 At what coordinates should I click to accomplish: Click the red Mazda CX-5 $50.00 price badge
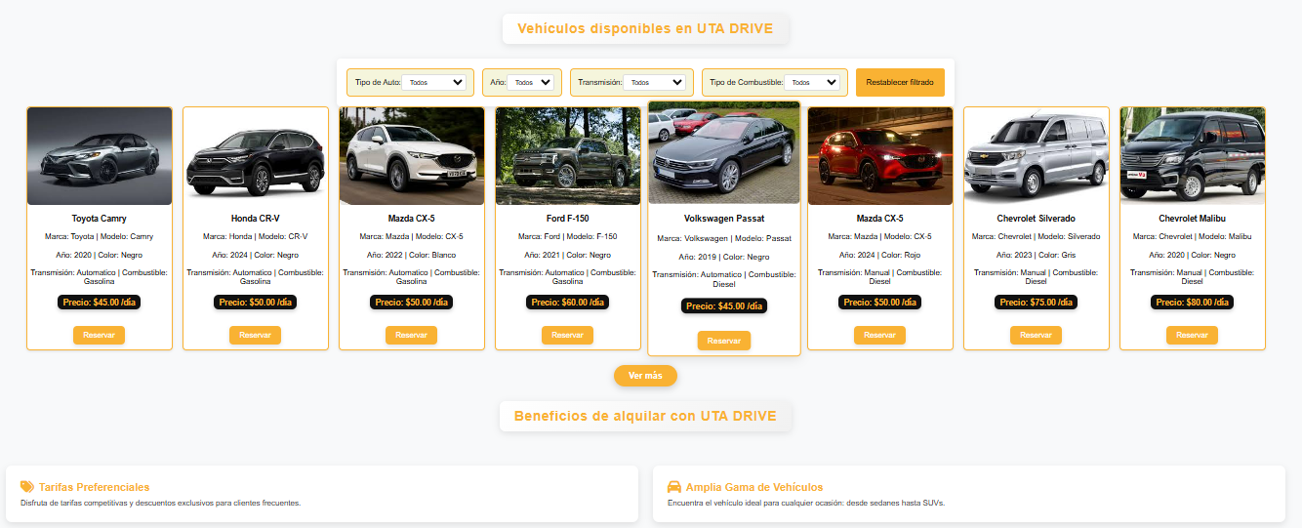pos(879,303)
